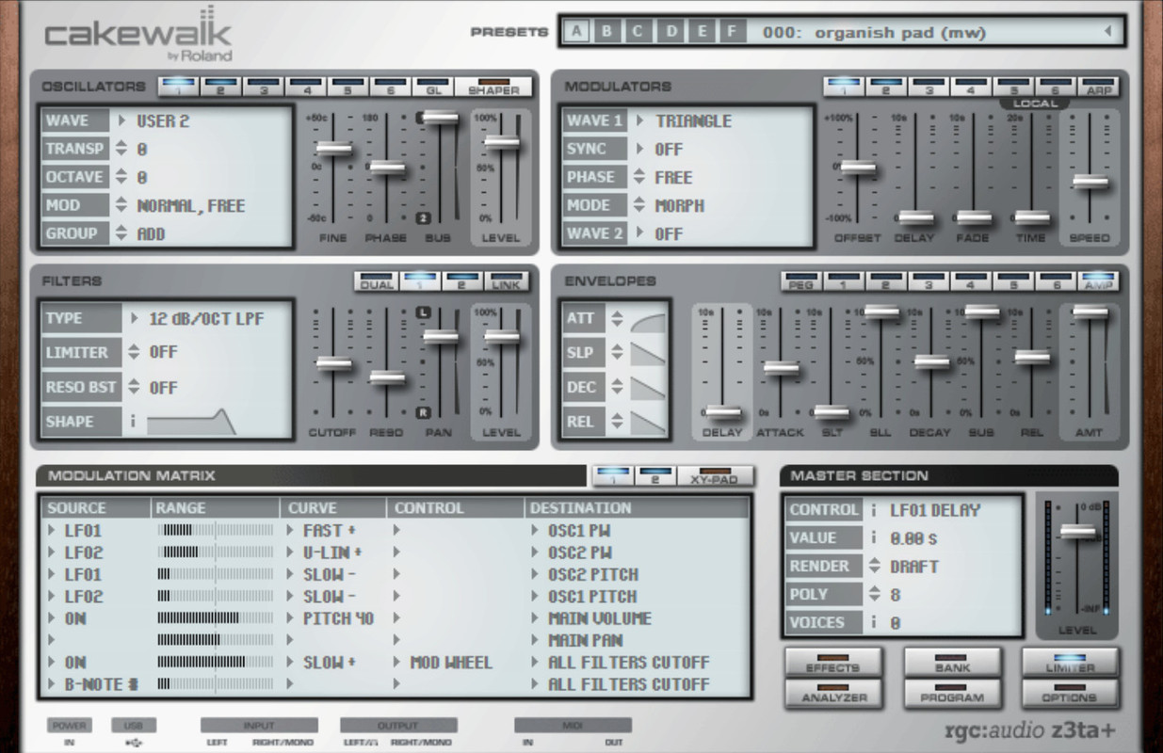Toggle the filters LINK button
The height and width of the screenshot is (753, 1163).
508,281
